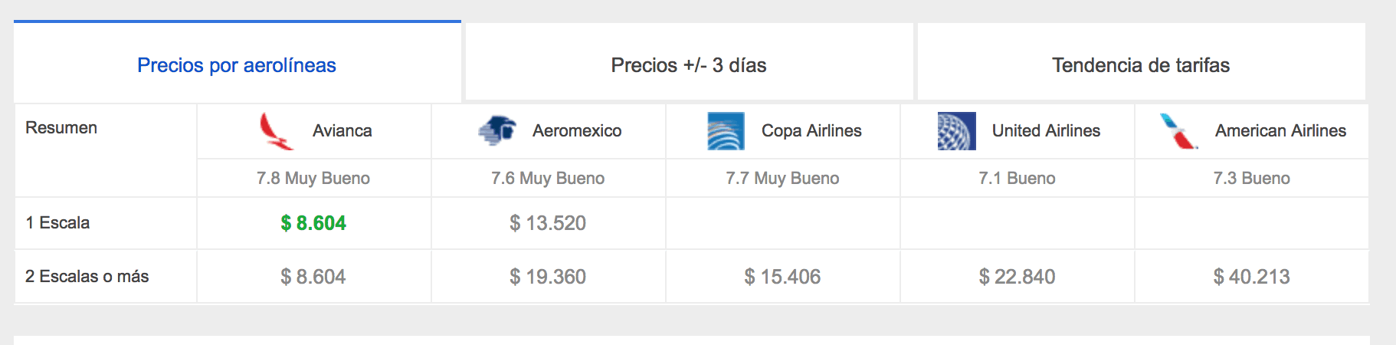This screenshot has height=345, width=1396.
Task: Select United Airlines price $ 22.840
Action: point(1017,277)
